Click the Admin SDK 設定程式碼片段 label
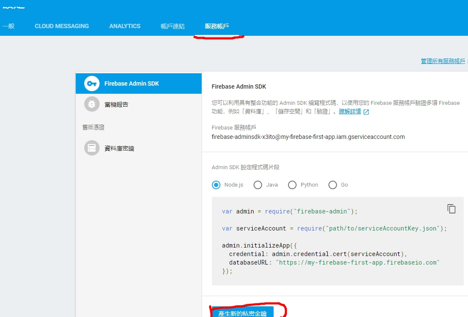This screenshot has width=468, height=317. (245, 167)
